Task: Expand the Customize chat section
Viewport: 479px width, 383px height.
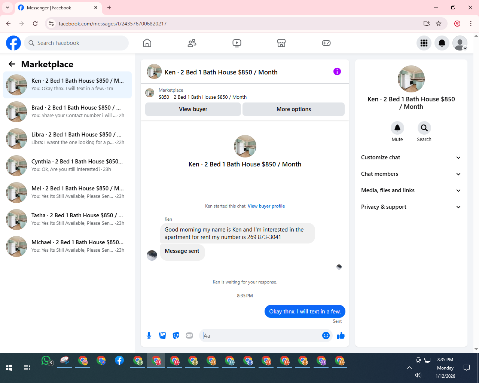Action: 411,157
